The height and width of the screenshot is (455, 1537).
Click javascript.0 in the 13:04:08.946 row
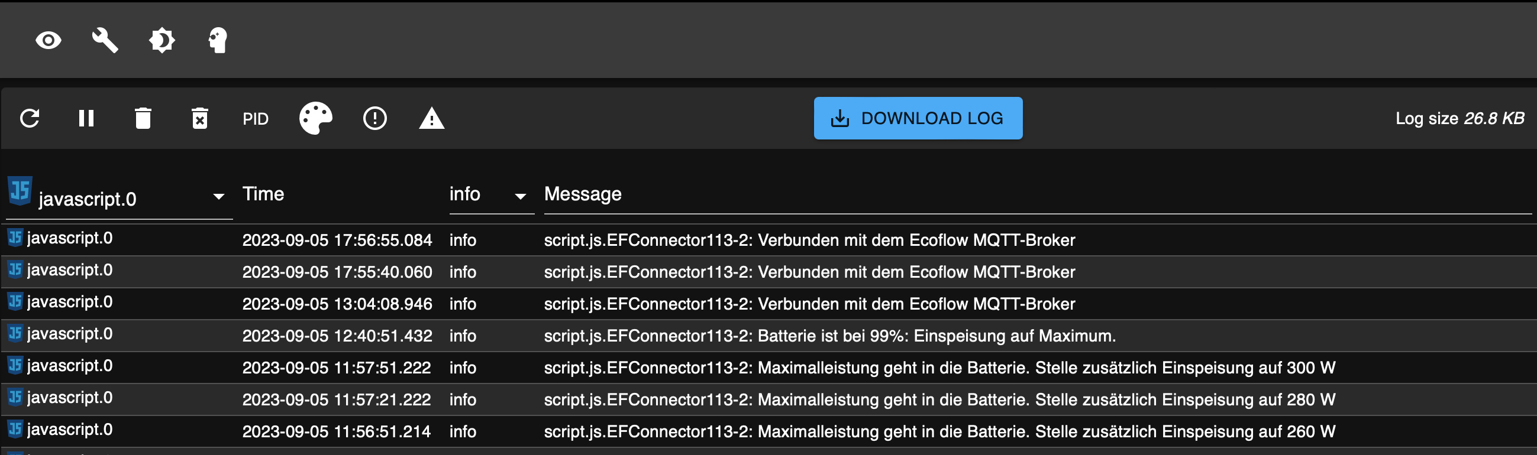pos(70,302)
